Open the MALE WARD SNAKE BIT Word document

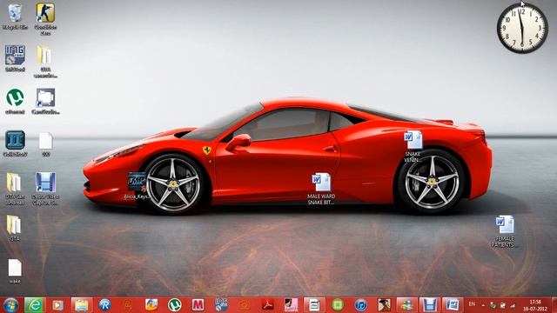pos(321,189)
